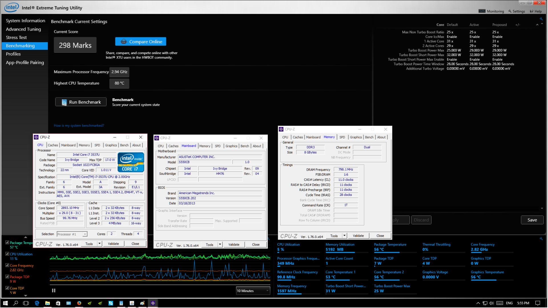548x308 pixels.
Task: Open Tools dropdown arrow in Mainboard window
Action: point(220,244)
